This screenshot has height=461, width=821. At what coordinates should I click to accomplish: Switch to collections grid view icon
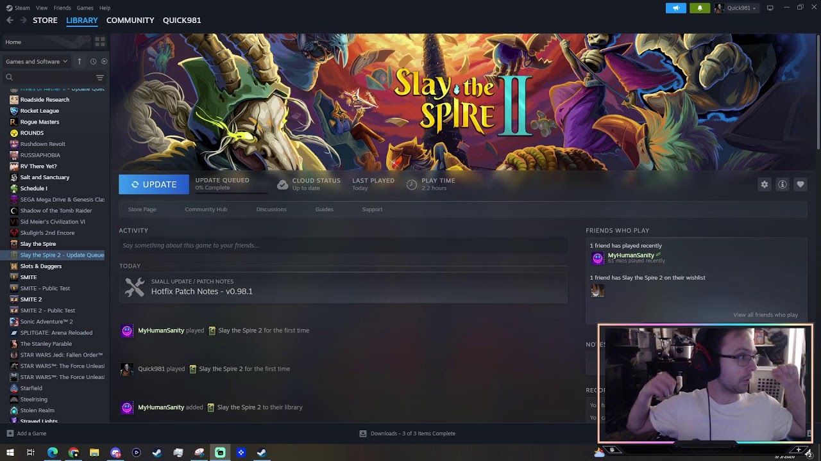coord(100,42)
